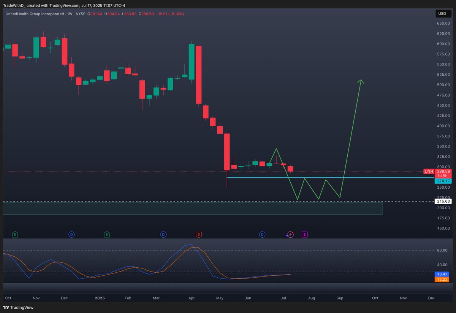The image size is (456, 313).
Task: Select the dashed horizontal line at 215.63
Action: point(218,201)
